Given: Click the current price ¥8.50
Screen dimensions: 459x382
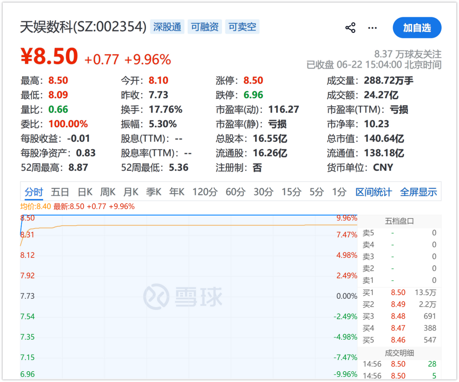Looking at the screenshot, I should [49, 57].
